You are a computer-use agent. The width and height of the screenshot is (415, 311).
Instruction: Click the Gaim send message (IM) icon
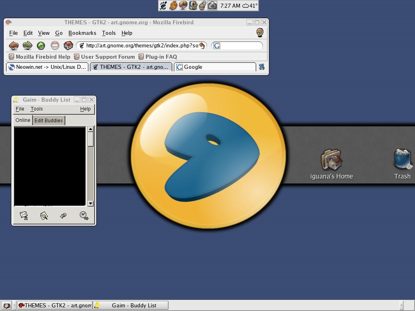[24, 216]
